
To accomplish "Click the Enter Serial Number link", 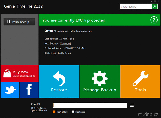I will [x=24, y=76].
